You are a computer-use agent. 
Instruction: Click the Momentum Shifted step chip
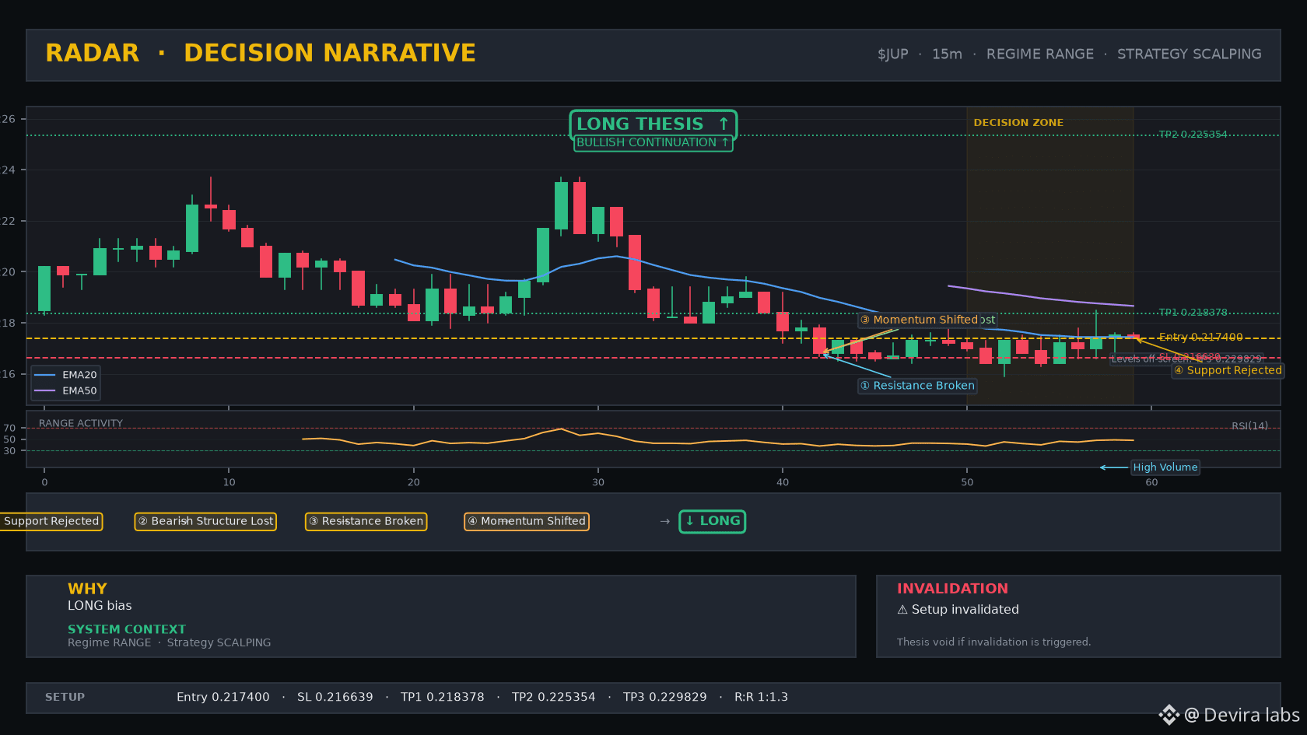point(527,521)
